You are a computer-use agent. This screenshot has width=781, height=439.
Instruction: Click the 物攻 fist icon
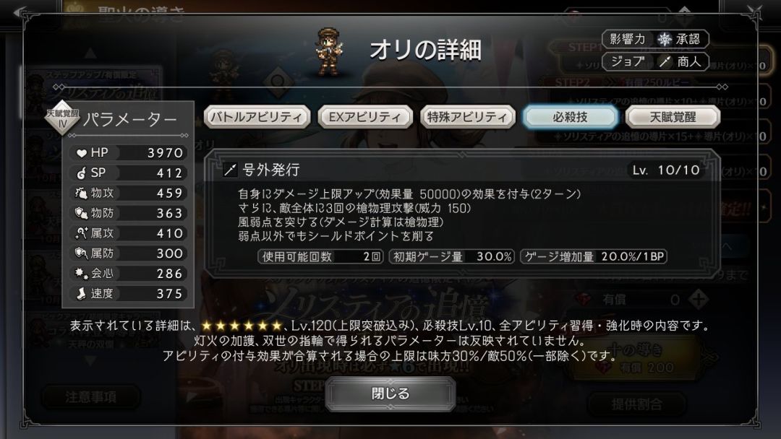(81, 193)
